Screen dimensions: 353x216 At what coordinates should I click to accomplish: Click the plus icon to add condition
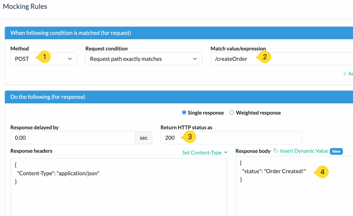coord(344,74)
